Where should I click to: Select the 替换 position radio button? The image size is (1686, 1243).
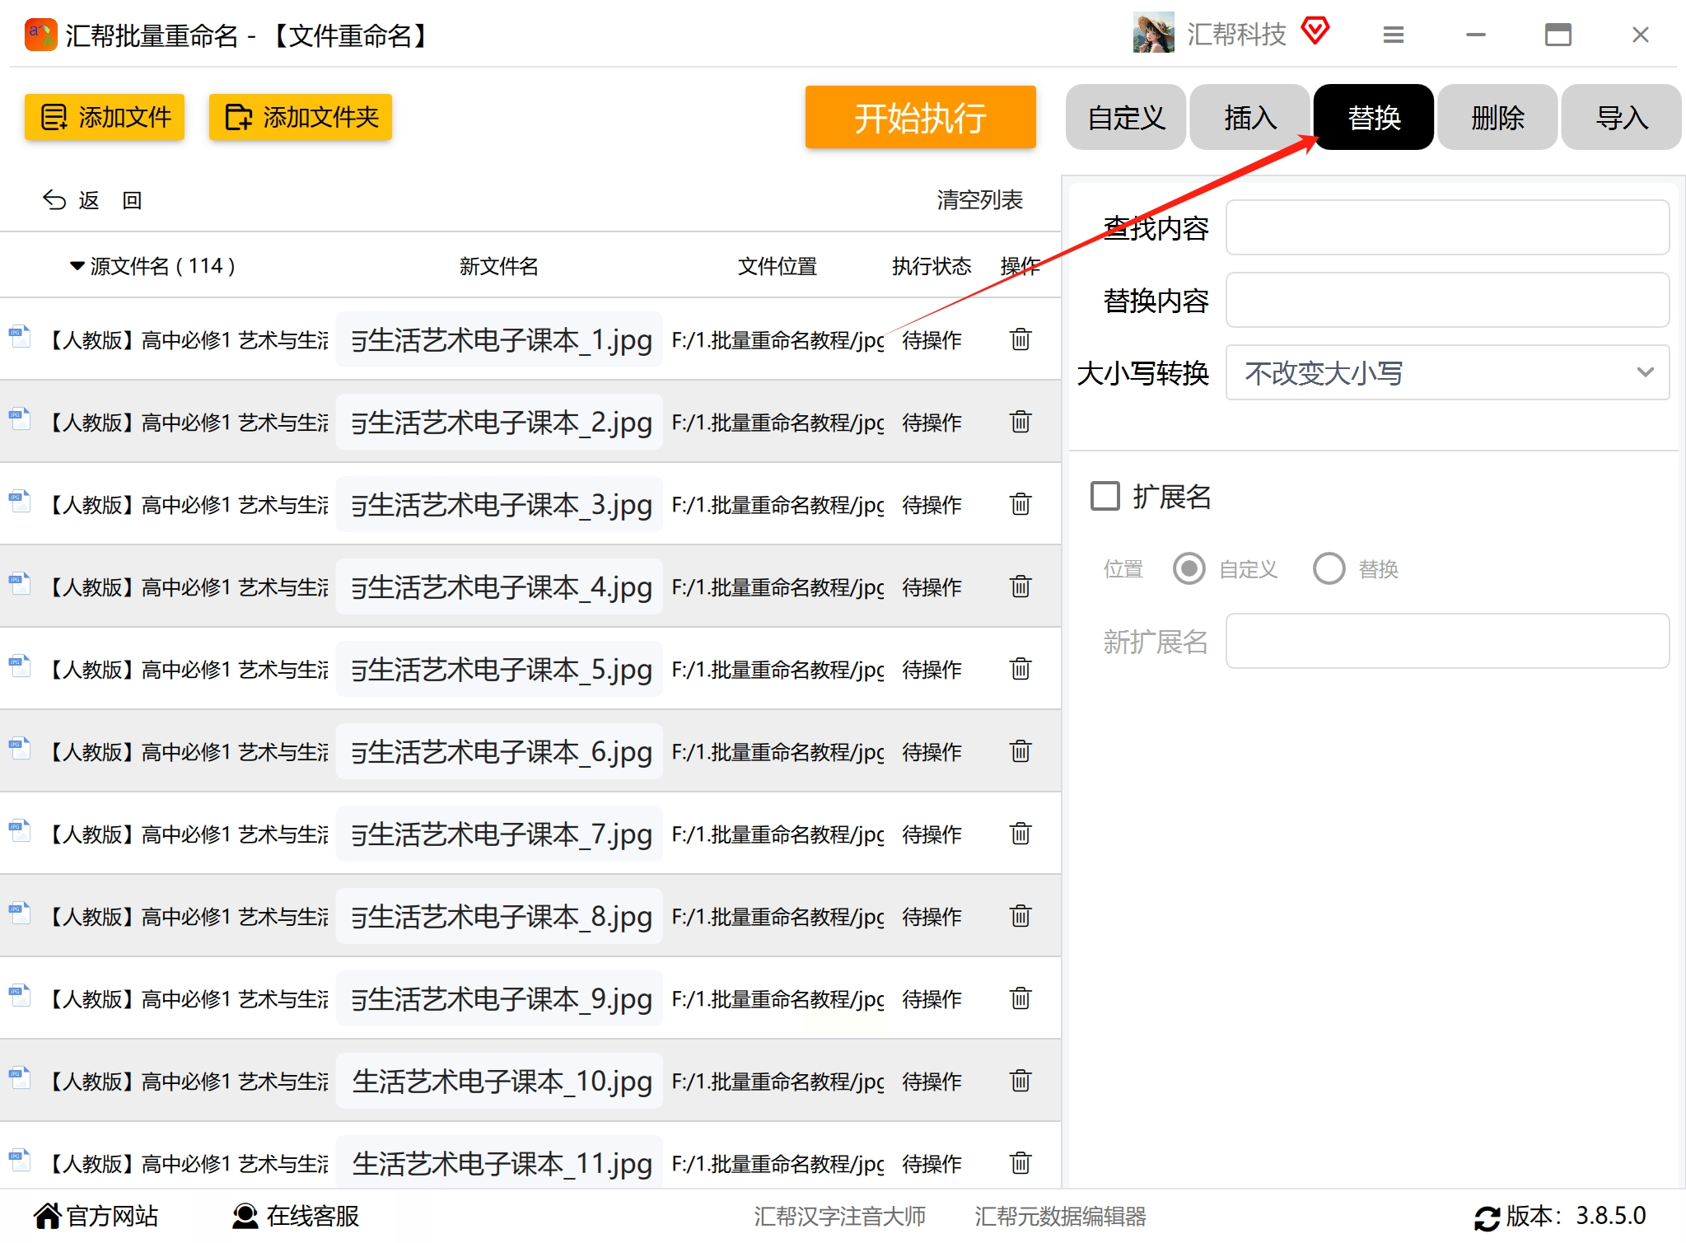click(1329, 568)
